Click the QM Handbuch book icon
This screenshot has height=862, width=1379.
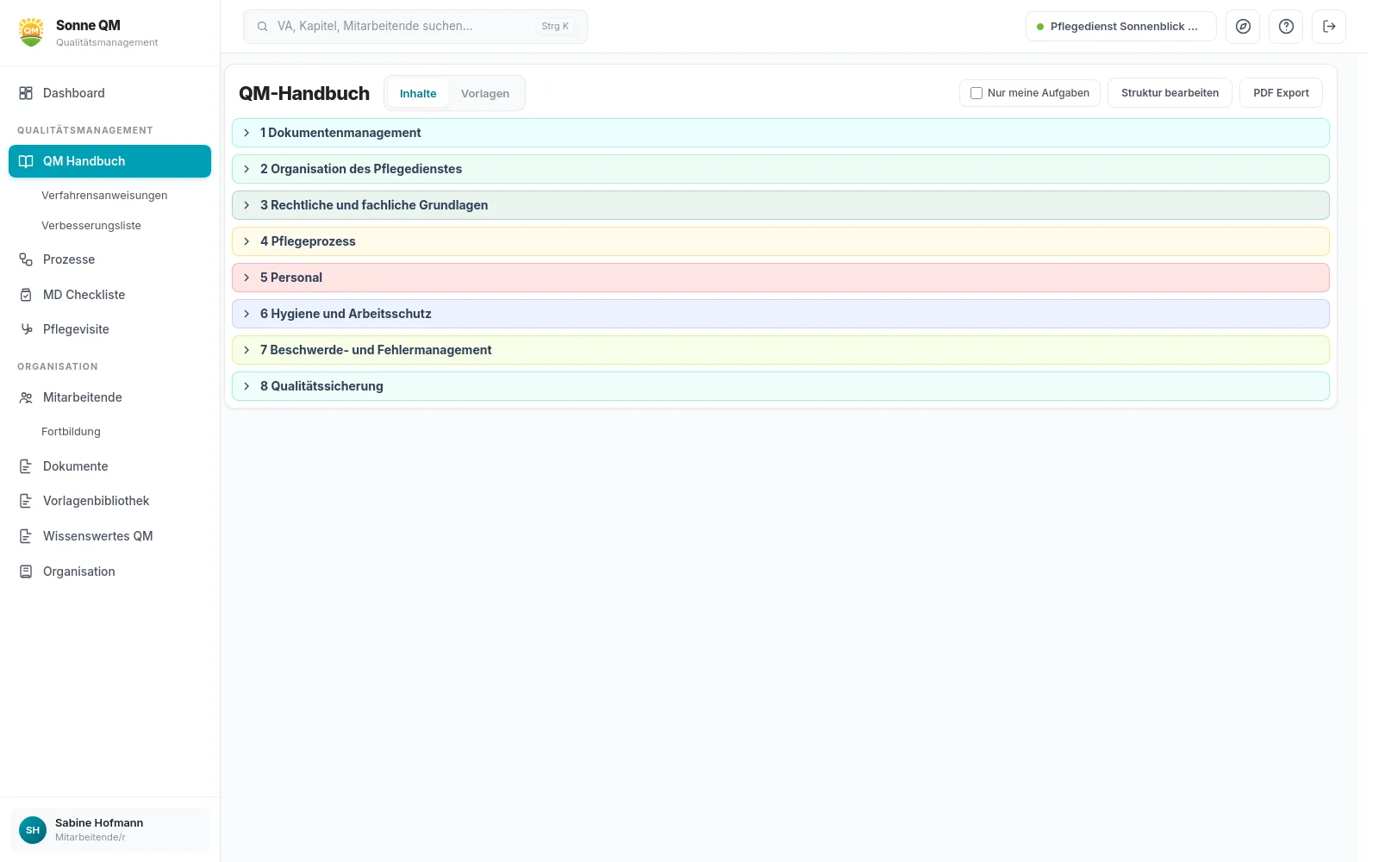26,161
